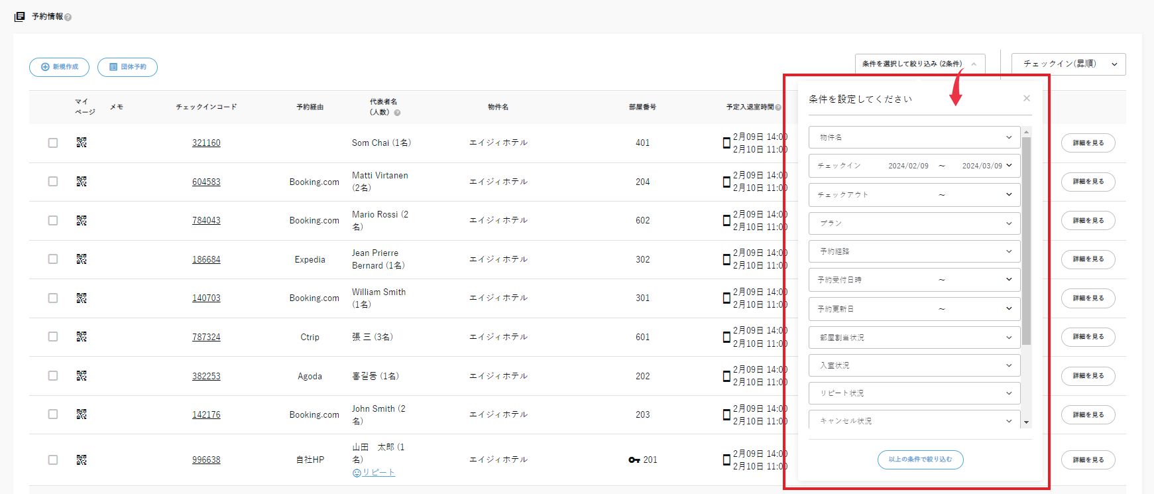Check the box for reservation 996638

pyautogui.click(x=53, y=460)
